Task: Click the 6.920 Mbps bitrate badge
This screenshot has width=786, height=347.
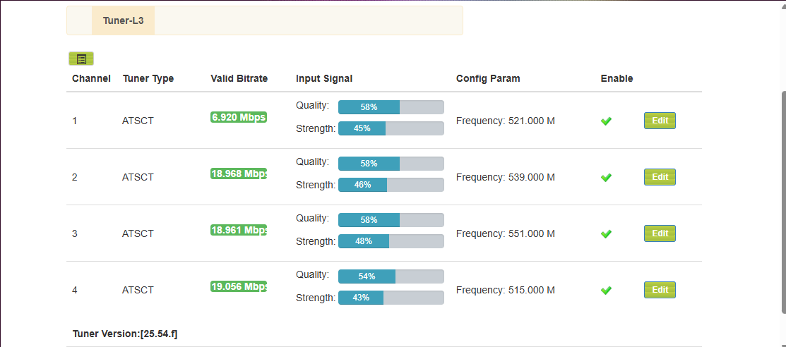Action: [x=239, y=117]
